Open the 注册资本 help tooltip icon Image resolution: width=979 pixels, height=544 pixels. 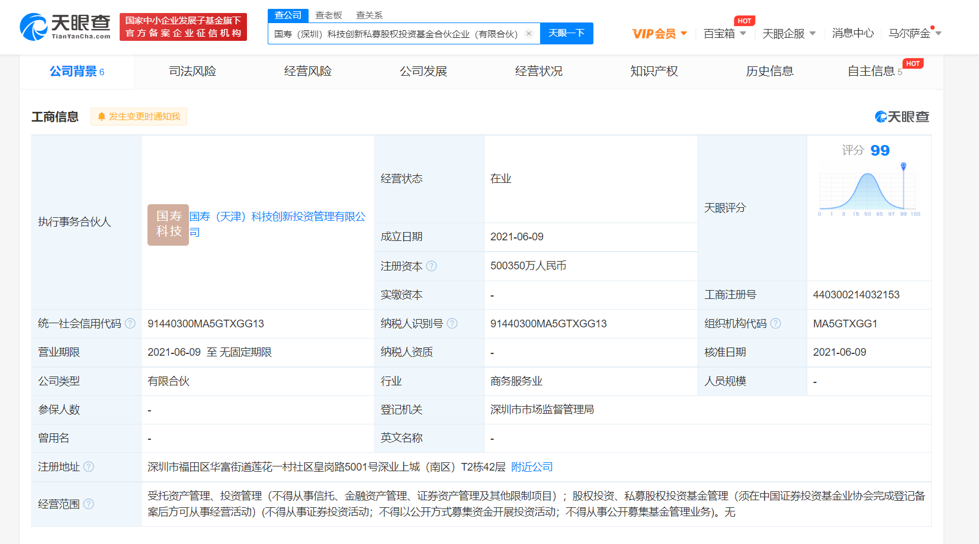432,266
